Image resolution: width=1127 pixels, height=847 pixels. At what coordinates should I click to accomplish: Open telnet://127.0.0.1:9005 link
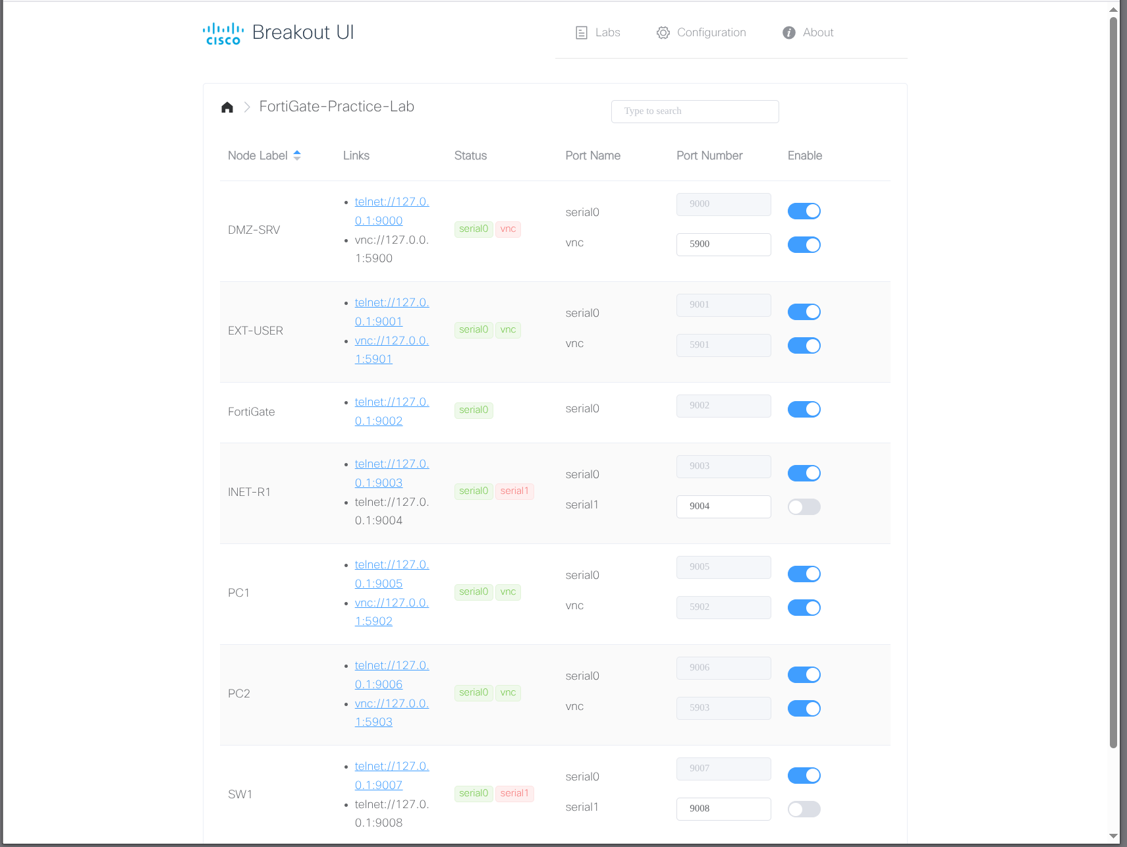coord(392,574)
